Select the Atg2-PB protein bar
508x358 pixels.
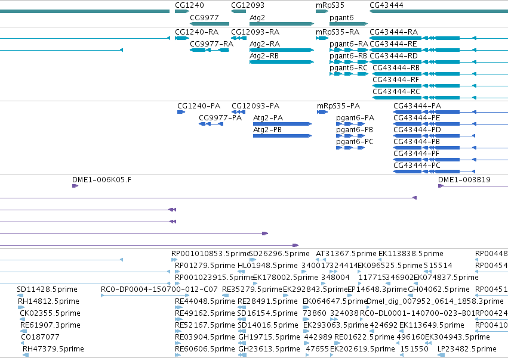pos(282,136)
